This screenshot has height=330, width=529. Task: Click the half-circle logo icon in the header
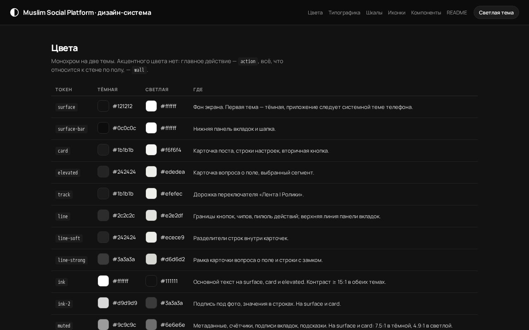[14, 12]
